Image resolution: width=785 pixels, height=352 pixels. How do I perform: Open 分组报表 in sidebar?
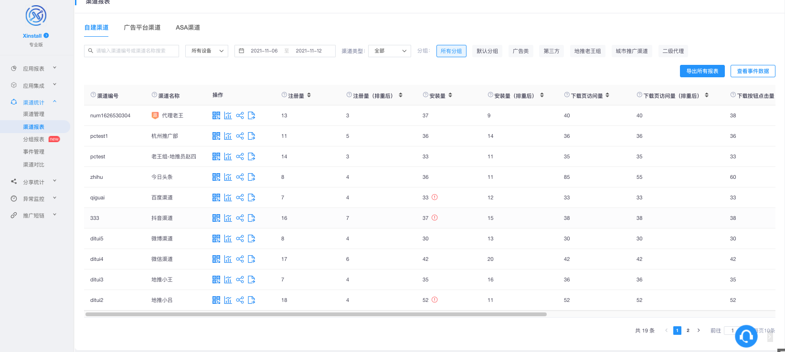[x=33, y=139]
